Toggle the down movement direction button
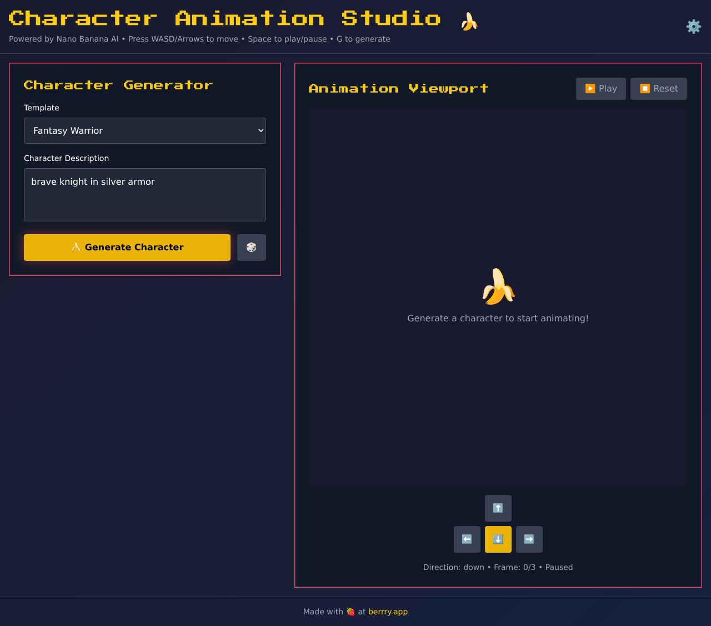 click(498, 539)
